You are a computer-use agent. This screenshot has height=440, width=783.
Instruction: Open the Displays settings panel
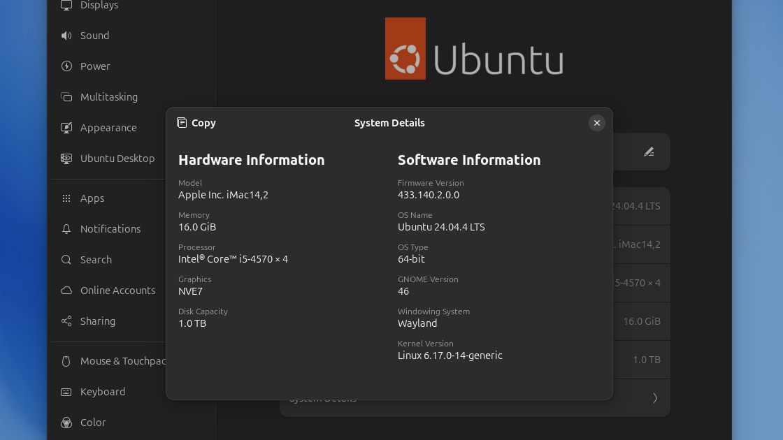(x=99, y=6)
